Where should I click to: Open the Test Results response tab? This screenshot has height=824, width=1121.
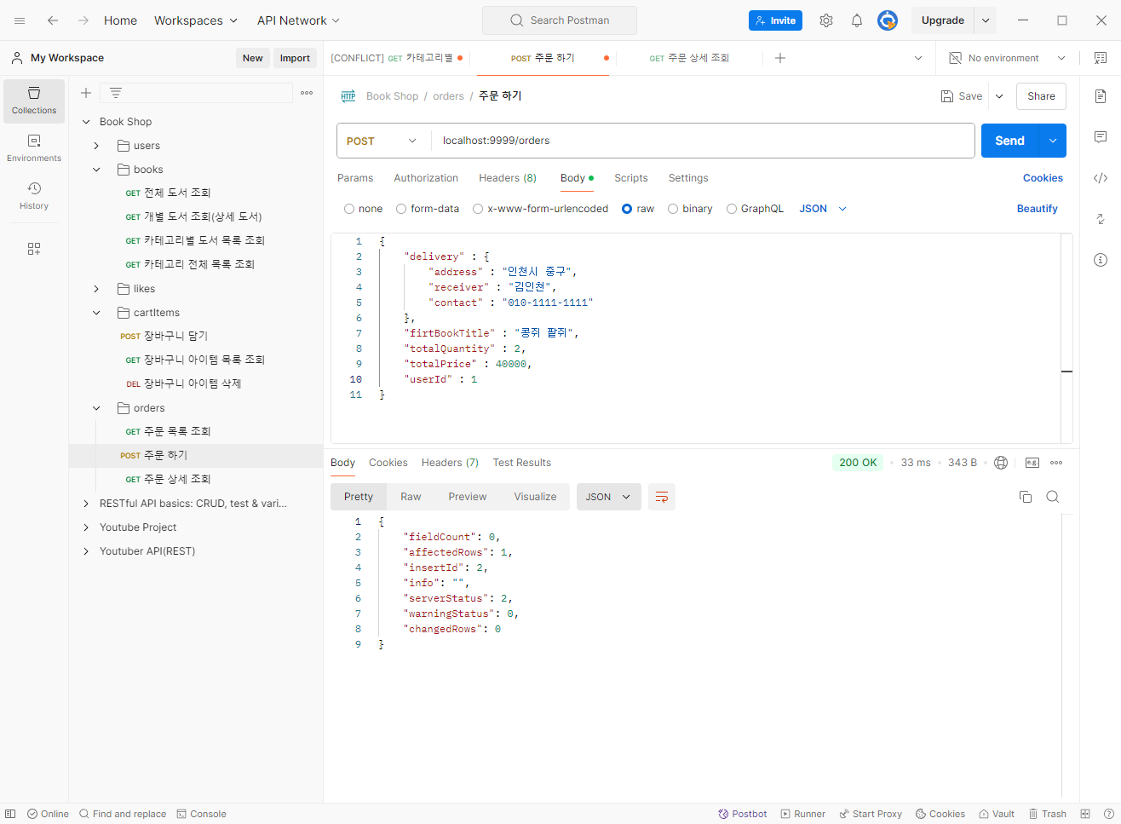(522, 463)
